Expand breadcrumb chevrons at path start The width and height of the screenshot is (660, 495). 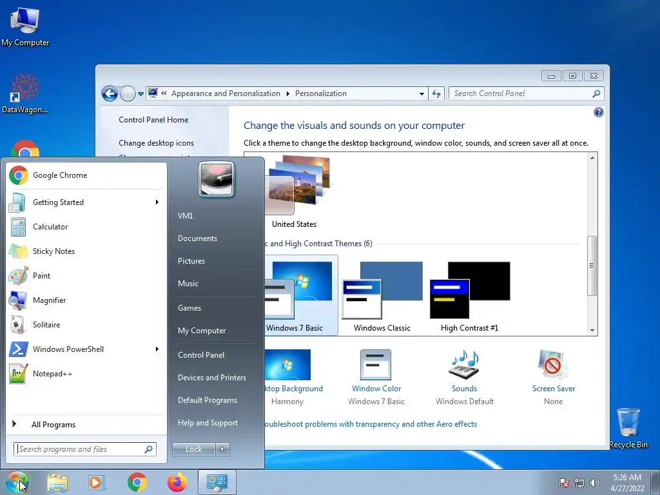pos(164,93)
